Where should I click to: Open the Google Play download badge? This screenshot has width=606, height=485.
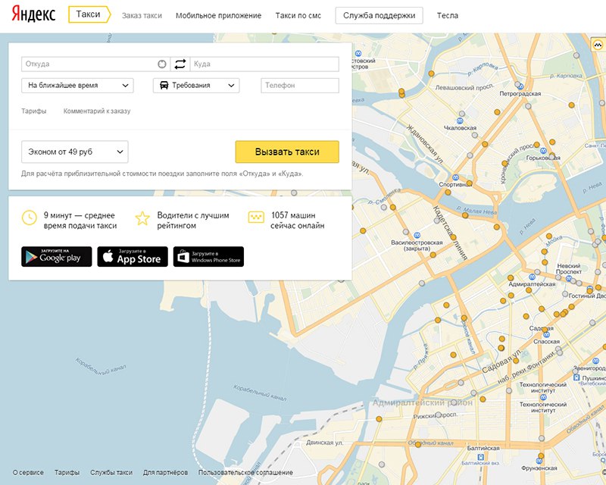56,256
